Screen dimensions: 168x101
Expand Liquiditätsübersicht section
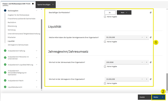click(x=37, y=87)
